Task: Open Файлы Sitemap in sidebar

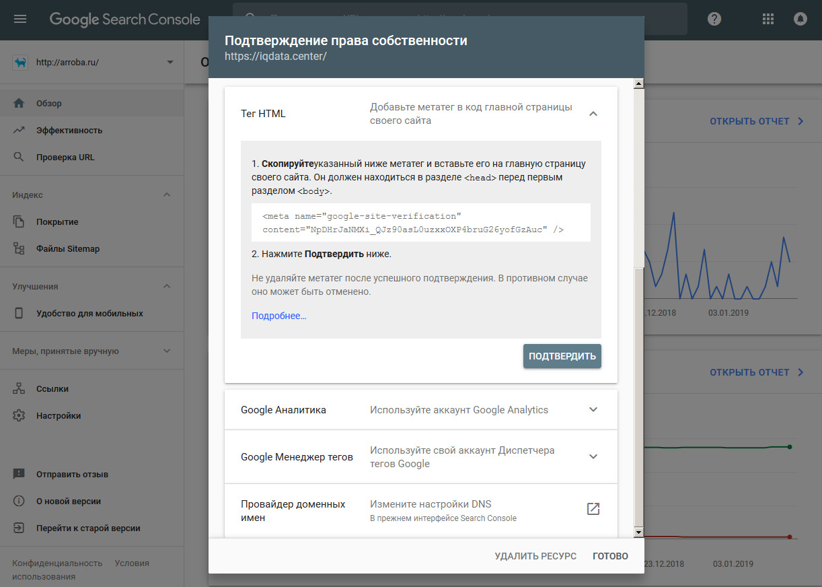Action: [91, 248]
